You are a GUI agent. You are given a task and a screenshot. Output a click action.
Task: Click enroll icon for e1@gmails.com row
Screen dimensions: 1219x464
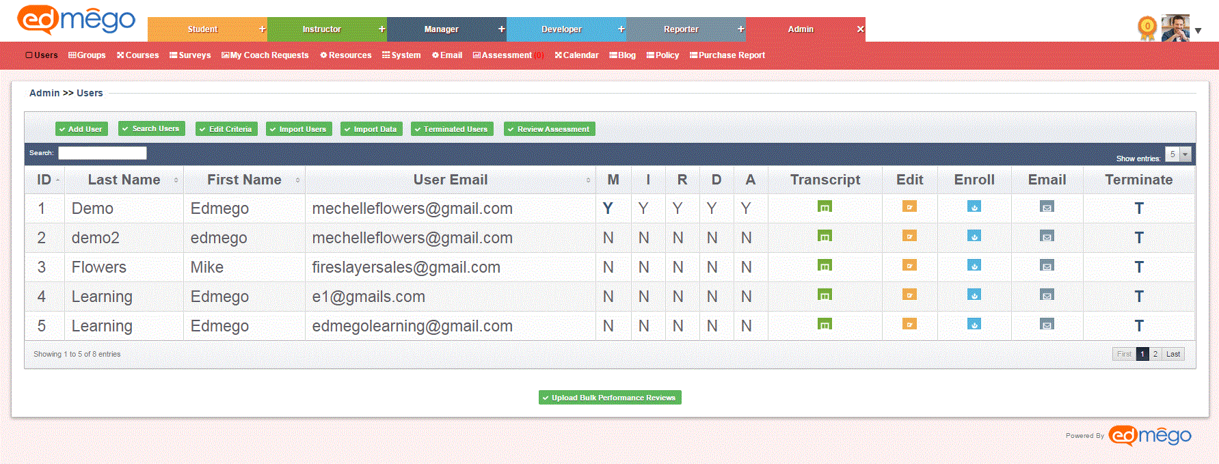click(x=974, y=295)
